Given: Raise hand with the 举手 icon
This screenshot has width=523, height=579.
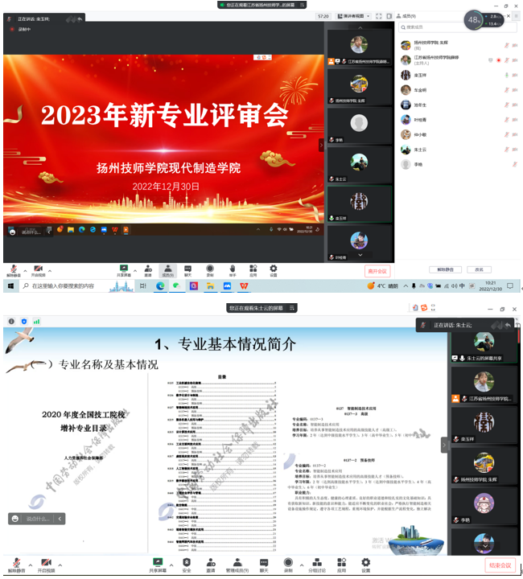Looking at the screenshot, I should click(x=233, y=271).
